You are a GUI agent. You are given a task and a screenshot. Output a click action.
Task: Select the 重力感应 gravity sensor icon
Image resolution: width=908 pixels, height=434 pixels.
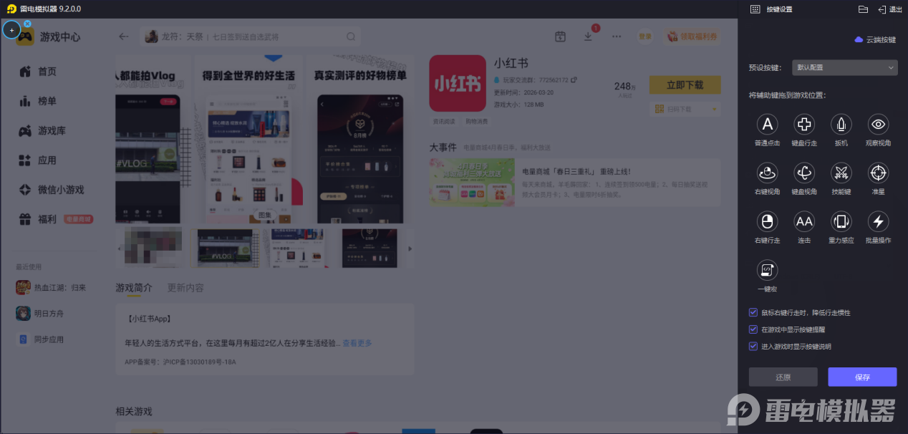click(x=841, y=221)
